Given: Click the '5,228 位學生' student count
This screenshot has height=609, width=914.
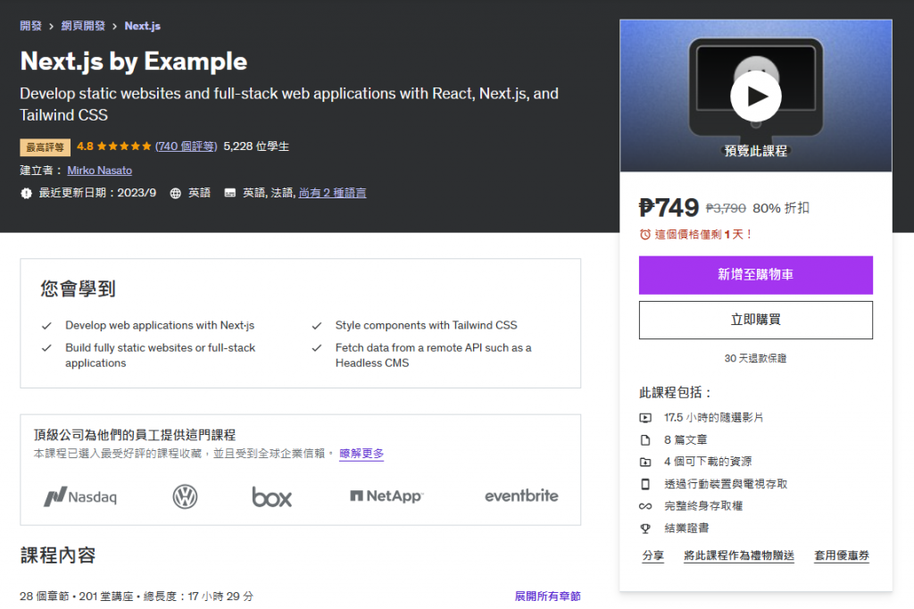Looking at the screenshot, I should [x=256, y=146].
